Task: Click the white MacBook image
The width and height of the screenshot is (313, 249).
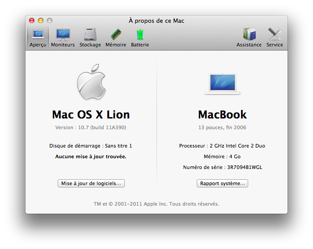Action: (223, 84)
